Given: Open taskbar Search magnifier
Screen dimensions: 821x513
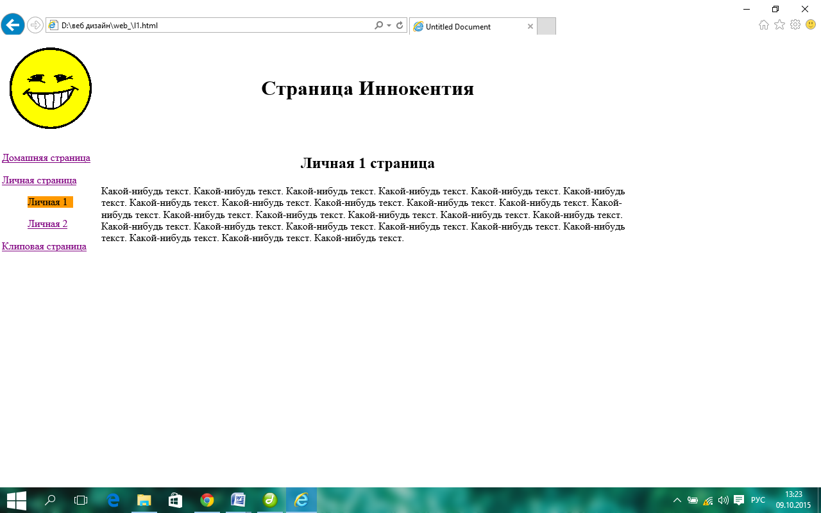Looking at the screenshot, I should coord(50,500).
